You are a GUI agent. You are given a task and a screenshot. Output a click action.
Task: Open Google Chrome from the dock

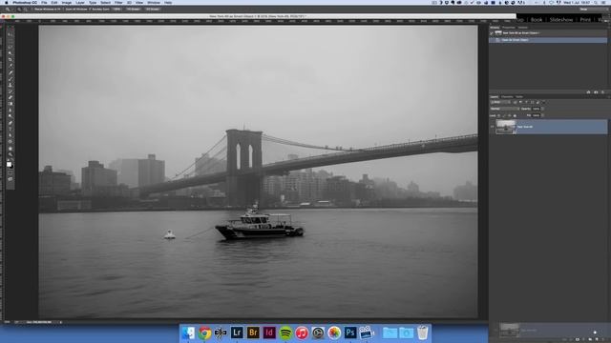204,333
